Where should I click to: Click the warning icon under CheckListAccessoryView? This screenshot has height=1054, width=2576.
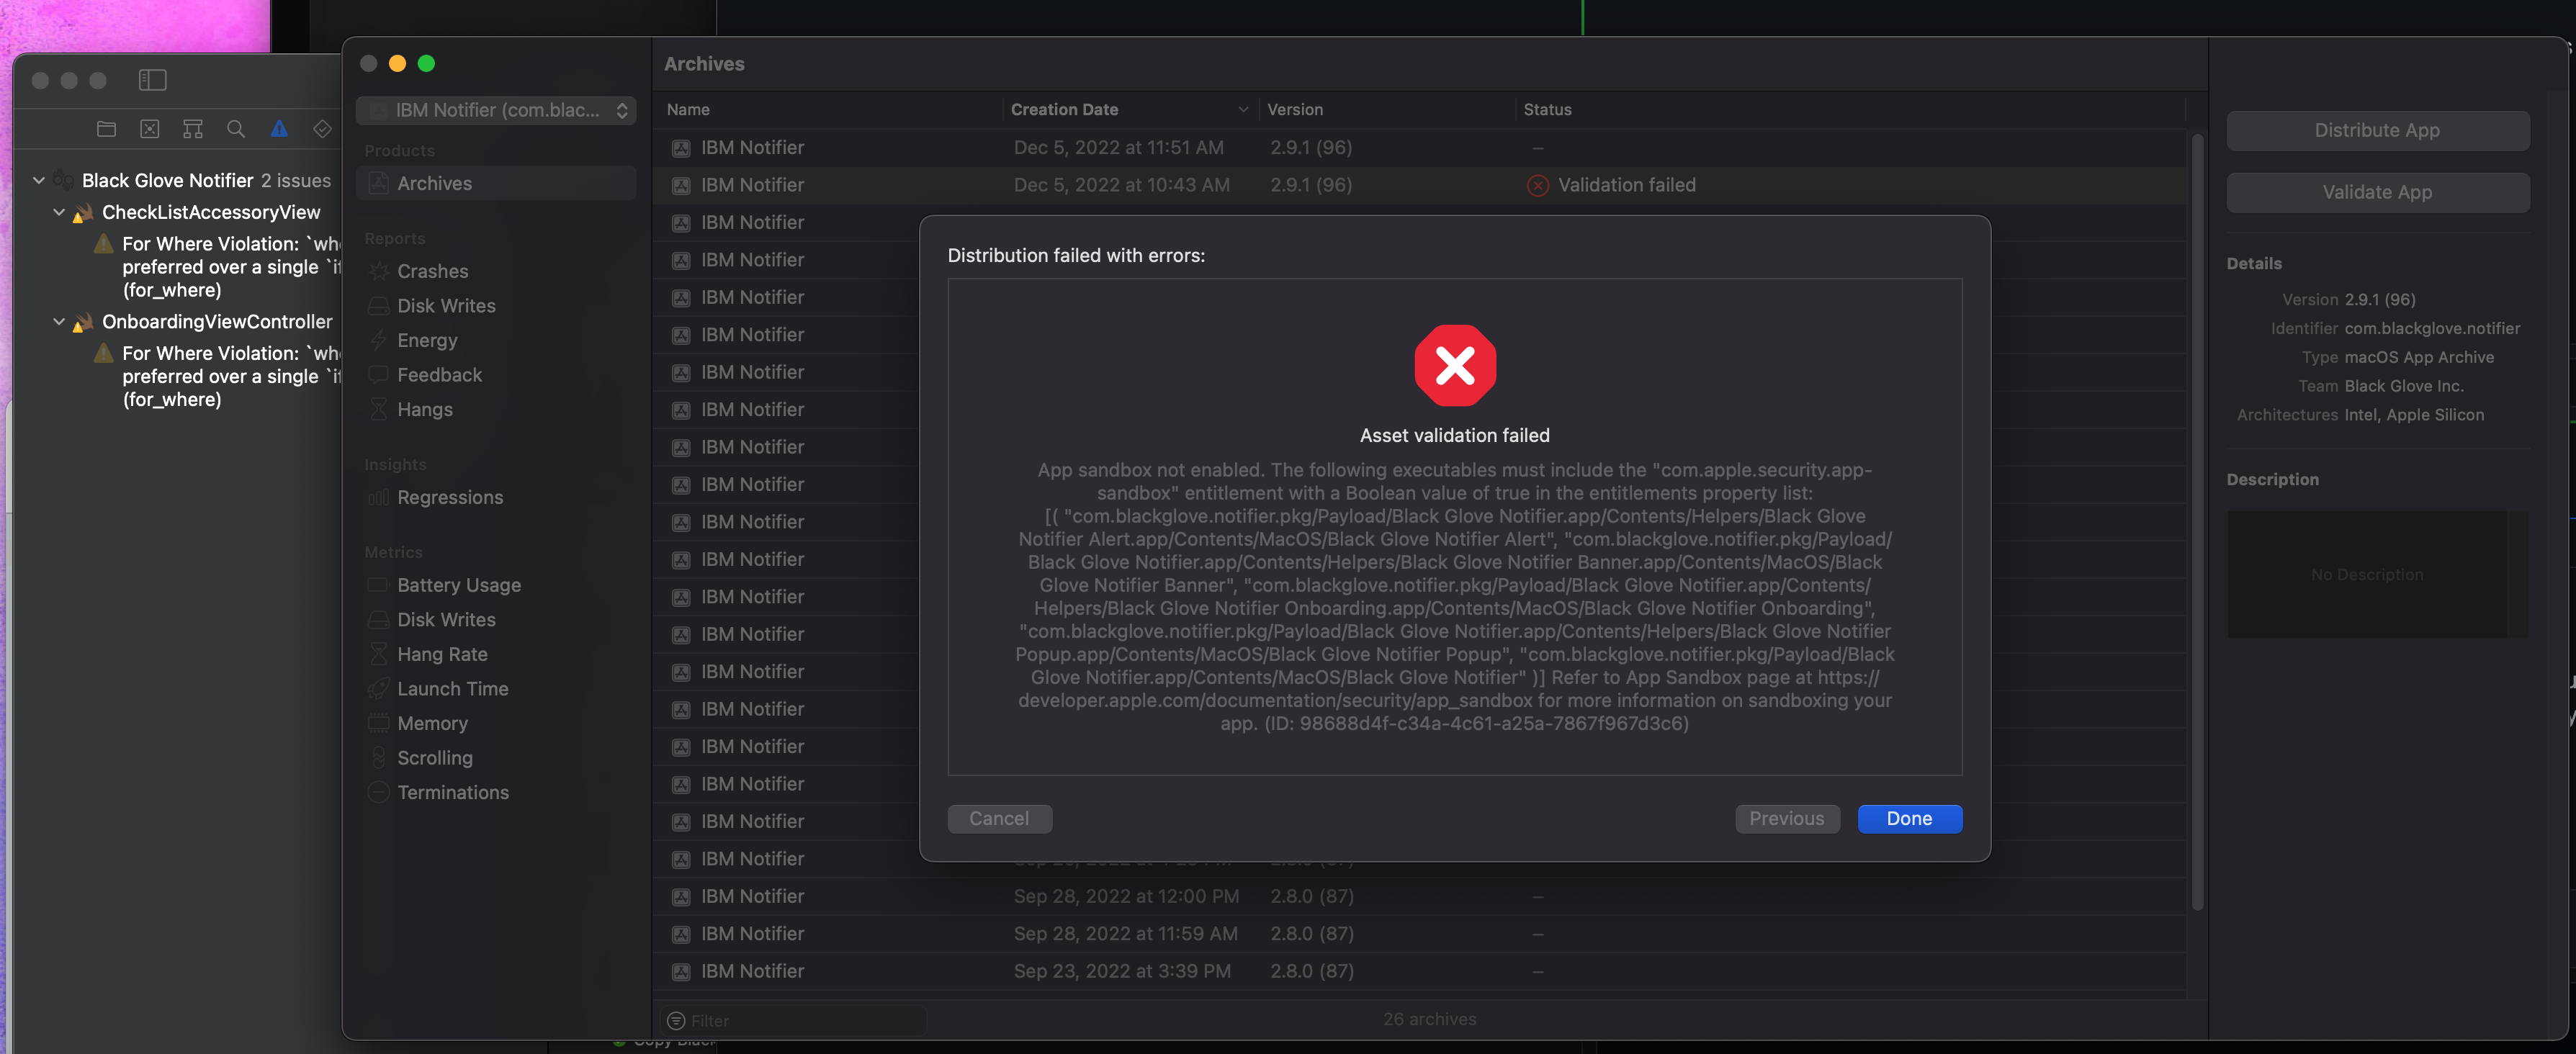click(103, 243)
